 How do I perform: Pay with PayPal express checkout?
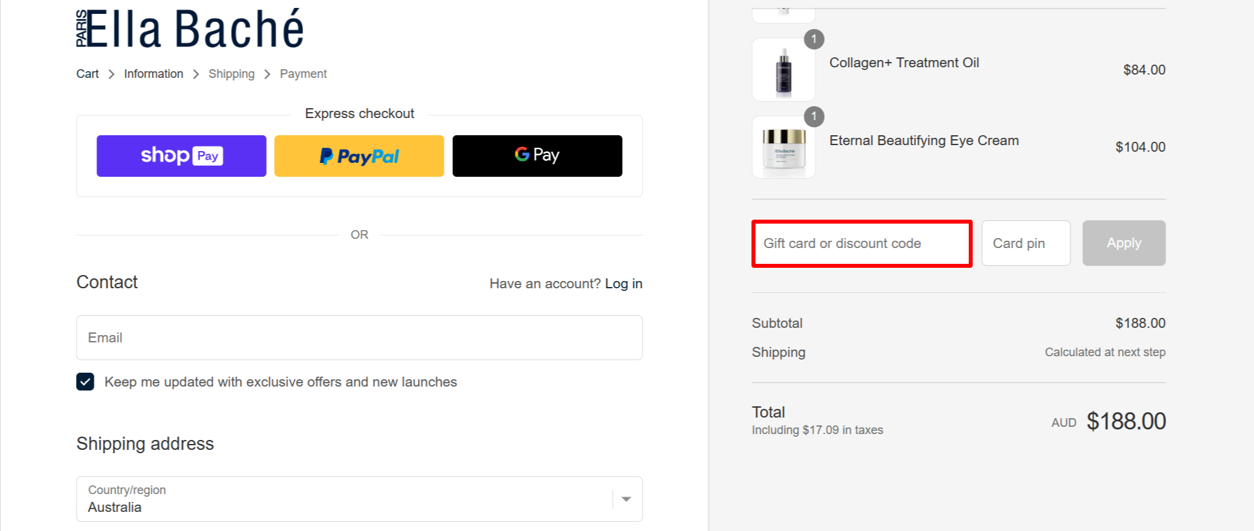tap(359, 156)
